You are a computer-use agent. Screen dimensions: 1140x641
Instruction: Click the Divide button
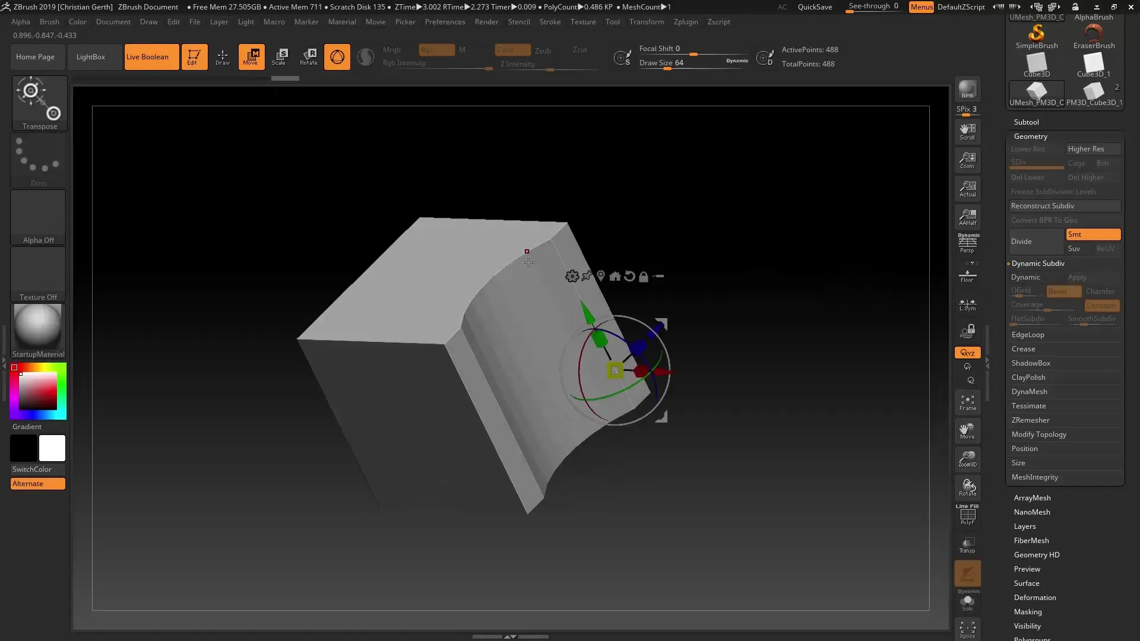click(x=1037, y=242)
